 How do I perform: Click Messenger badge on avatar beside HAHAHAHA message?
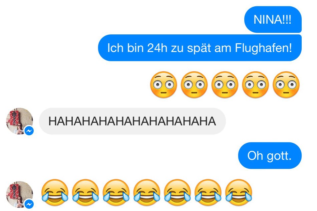coord(29,131)
